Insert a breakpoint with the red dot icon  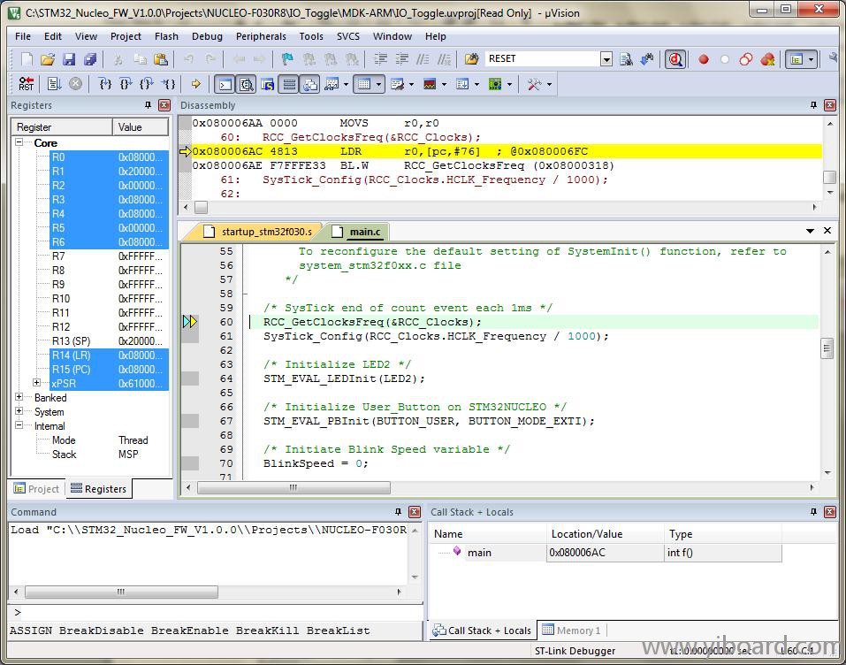pyautogui.click(x=703, y=59)
